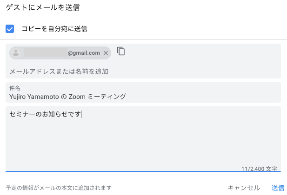
Task: Click the blank recipients area beside the copy icon
Action: coord(201,53)
